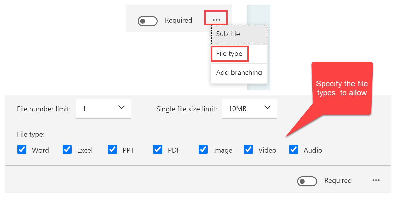
Task: Choose File type in the menu
Action: 229,54
